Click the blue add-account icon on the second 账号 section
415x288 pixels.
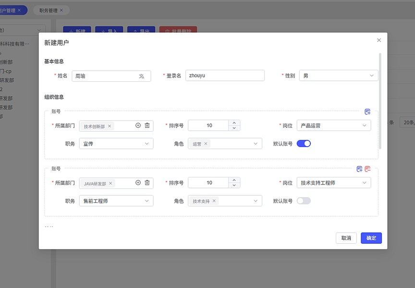click(x=359, y=169)
